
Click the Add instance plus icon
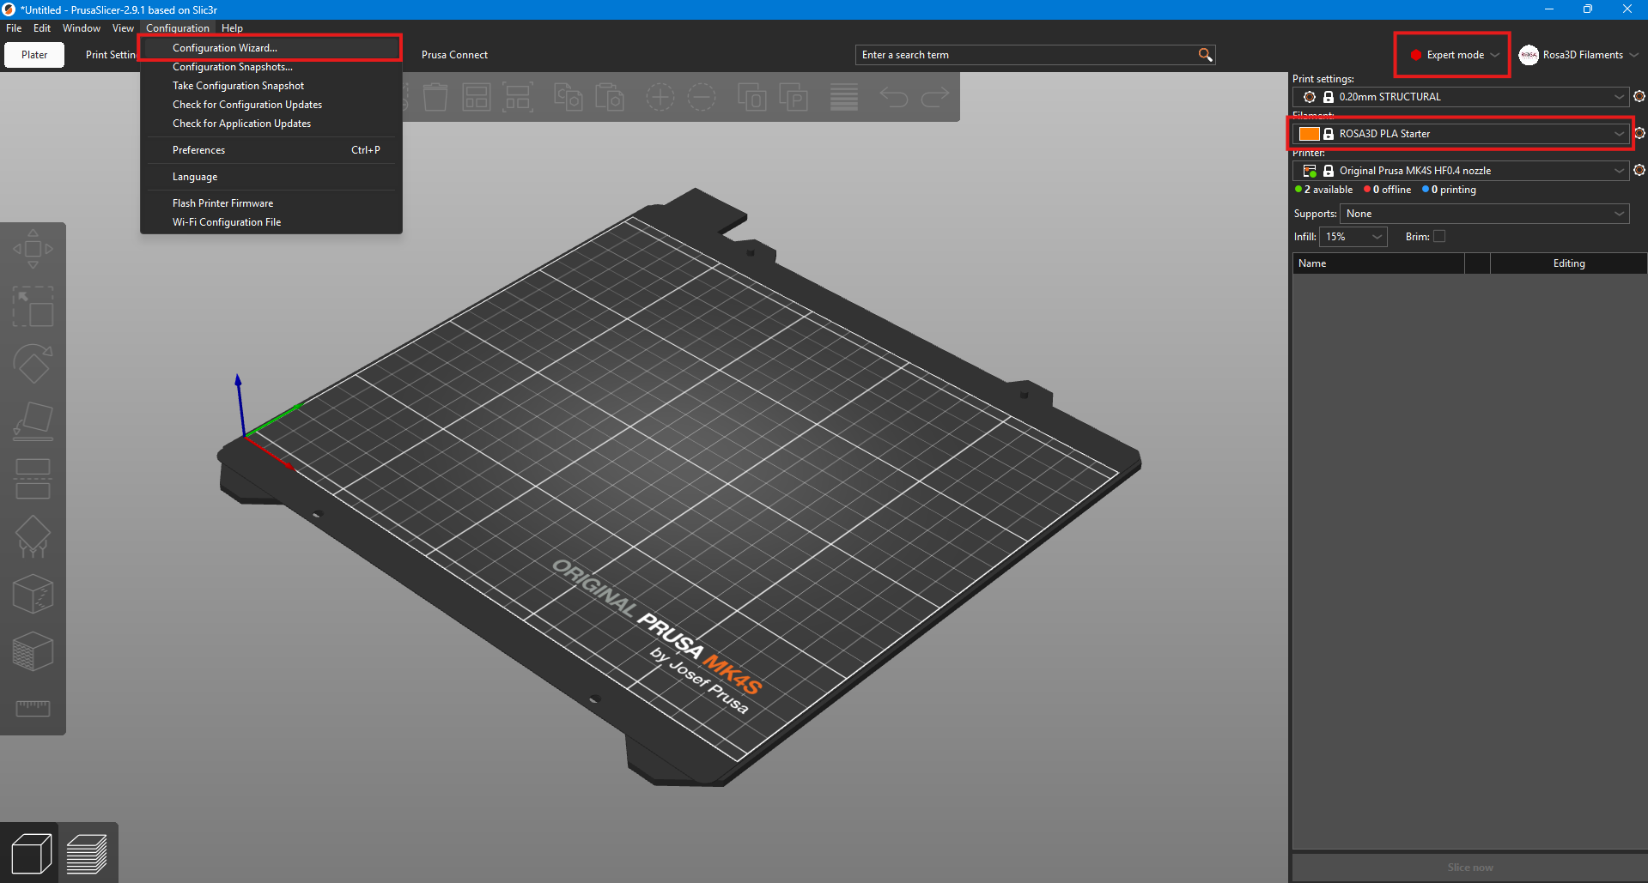tap(660, 97)
